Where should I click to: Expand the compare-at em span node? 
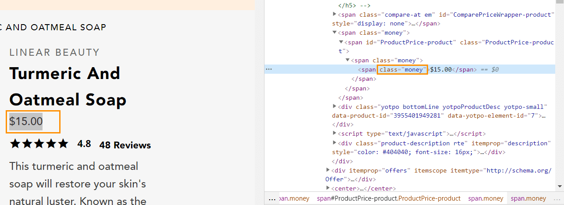(335, 14)
